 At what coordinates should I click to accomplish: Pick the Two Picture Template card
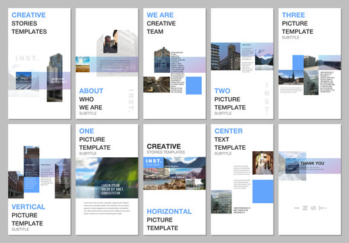coord(242,63)
